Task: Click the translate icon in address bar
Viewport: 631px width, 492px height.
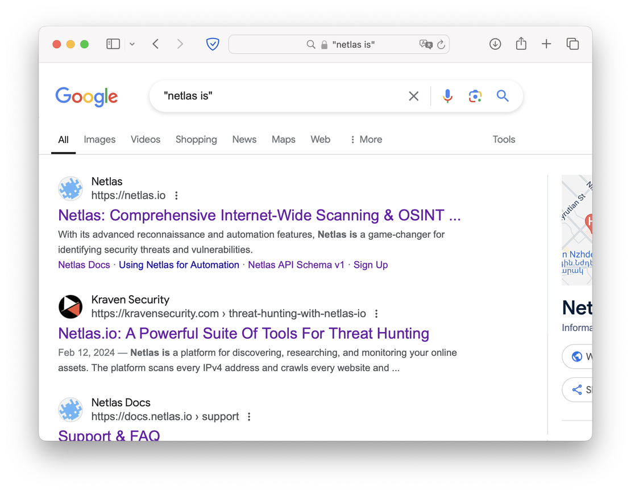Action: pyautogui.click(x=425, y=44)
